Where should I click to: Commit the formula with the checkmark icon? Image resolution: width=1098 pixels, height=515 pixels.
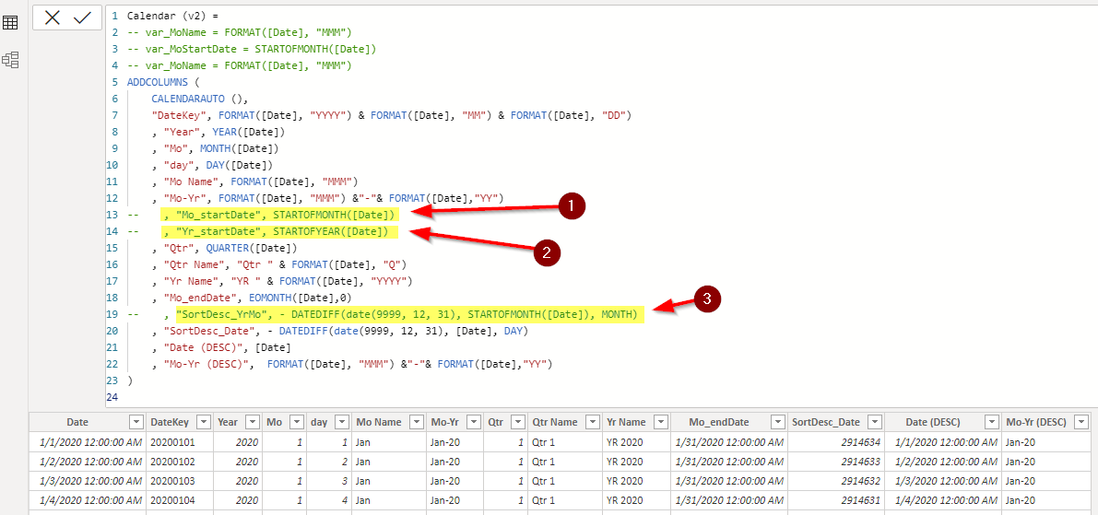click(83, 18)
